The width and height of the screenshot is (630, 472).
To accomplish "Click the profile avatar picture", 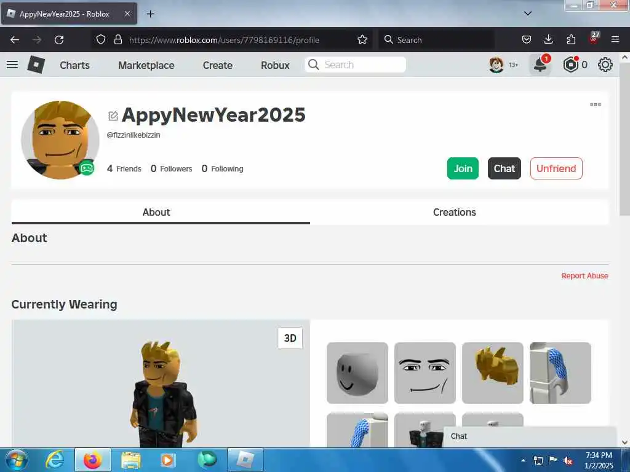I will tap(60, 140).
